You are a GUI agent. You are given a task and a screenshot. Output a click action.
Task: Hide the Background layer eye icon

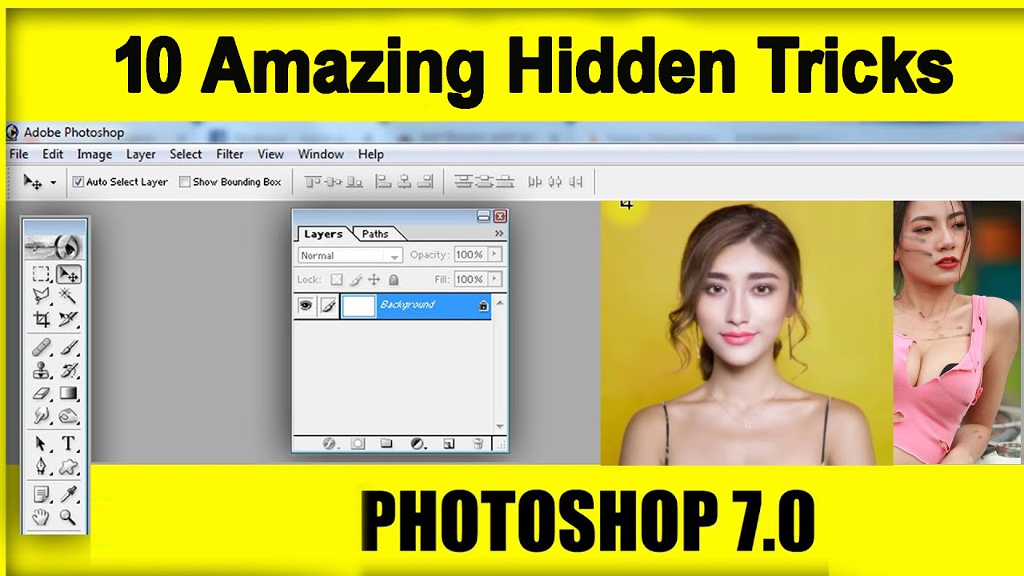[305, 306]
